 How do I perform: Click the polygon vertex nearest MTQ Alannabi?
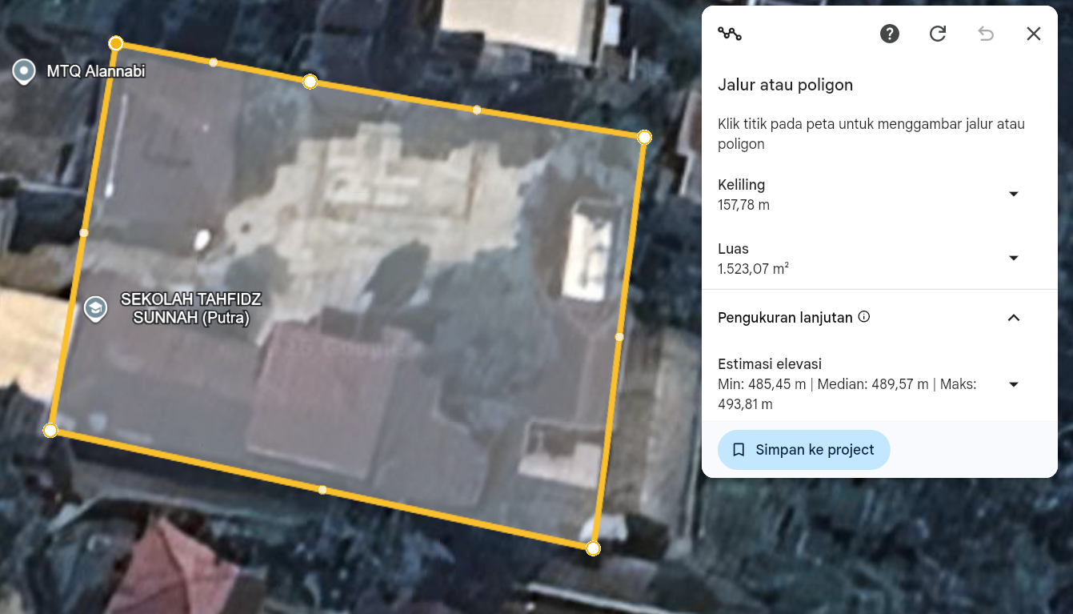pyautogui.click(x=116, y=42)
